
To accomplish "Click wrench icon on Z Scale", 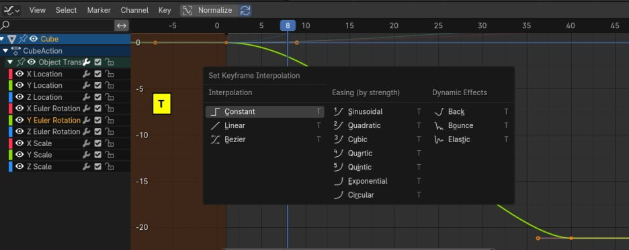I will click(86, 166).
